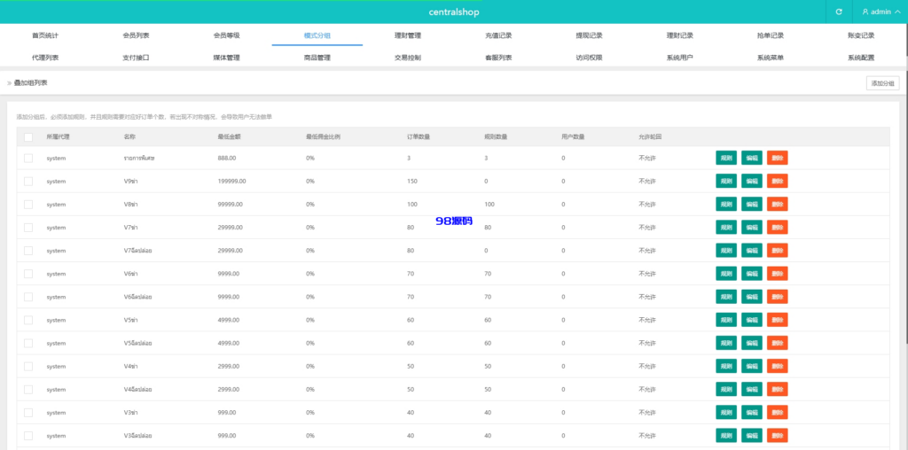Click 删除 for the 888.00 row
Image resolution: width=908 pixels, height=450 pixels.
pyautogui.click(x=777, y=158)
